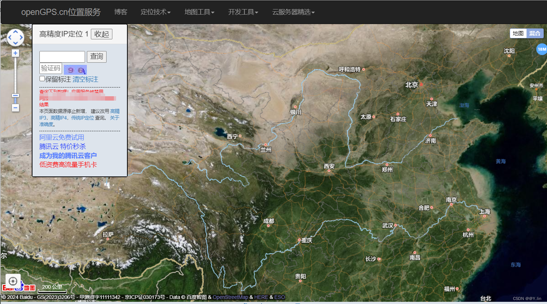Viewport: 547px width, 304px height.
Task: Click the 合肥 city label
Action: click(424, 208)
